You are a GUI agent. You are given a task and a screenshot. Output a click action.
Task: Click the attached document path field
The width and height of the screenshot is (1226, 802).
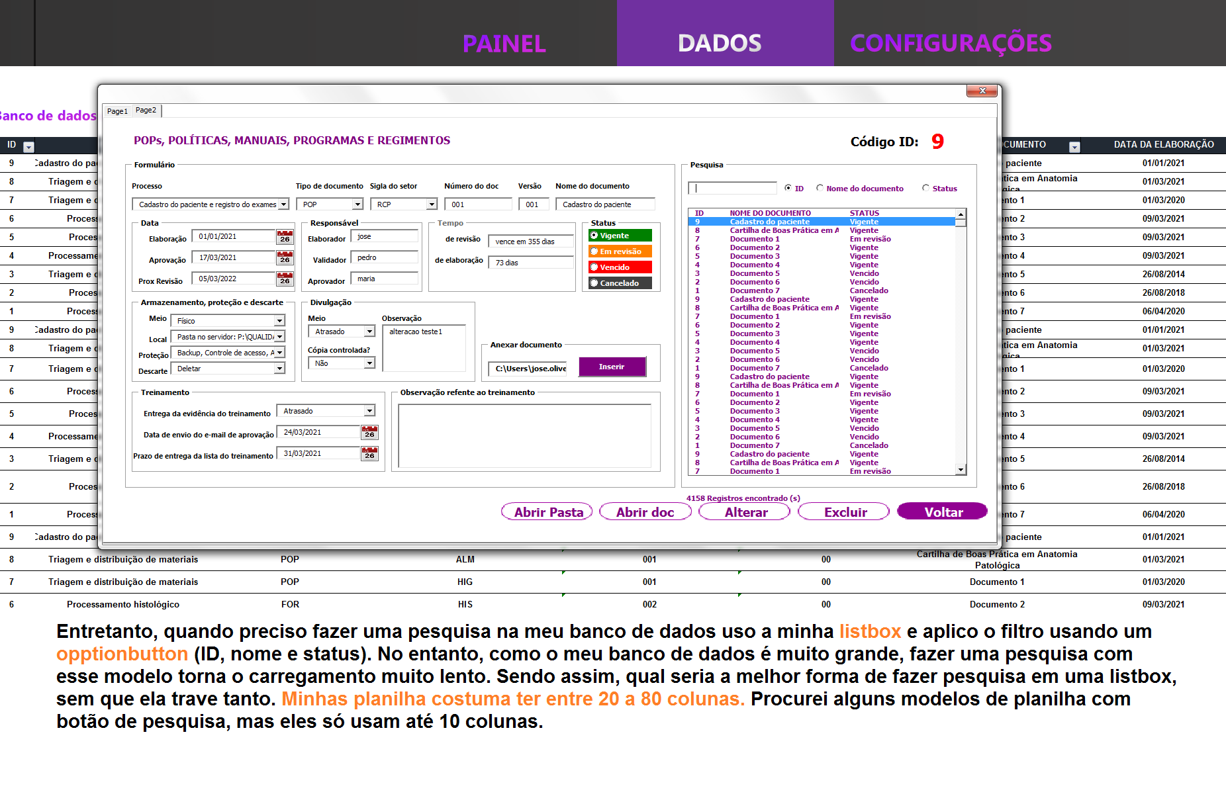528,369
